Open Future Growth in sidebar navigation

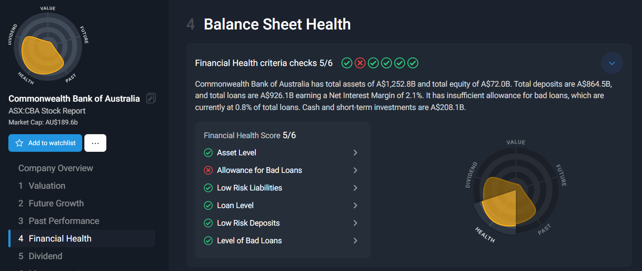pyautogui.click(x=51, y=203)
